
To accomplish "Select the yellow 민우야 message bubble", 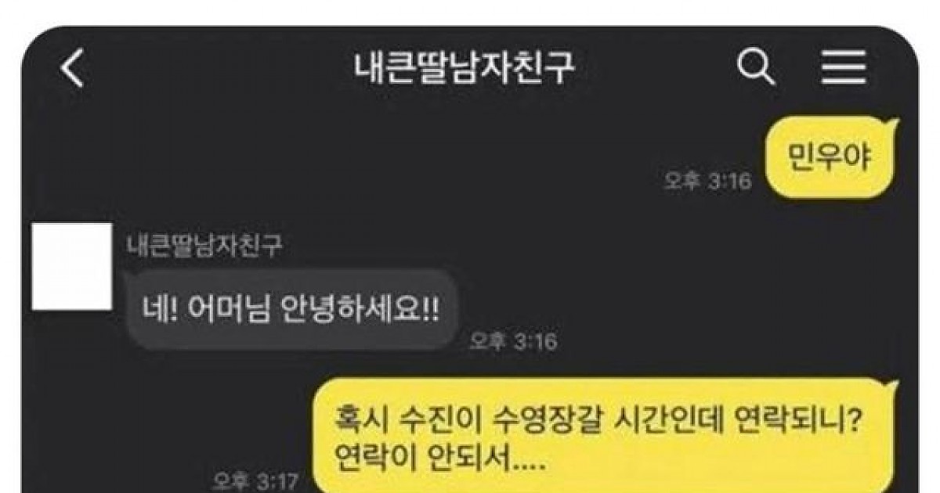I will pos(829,157).
